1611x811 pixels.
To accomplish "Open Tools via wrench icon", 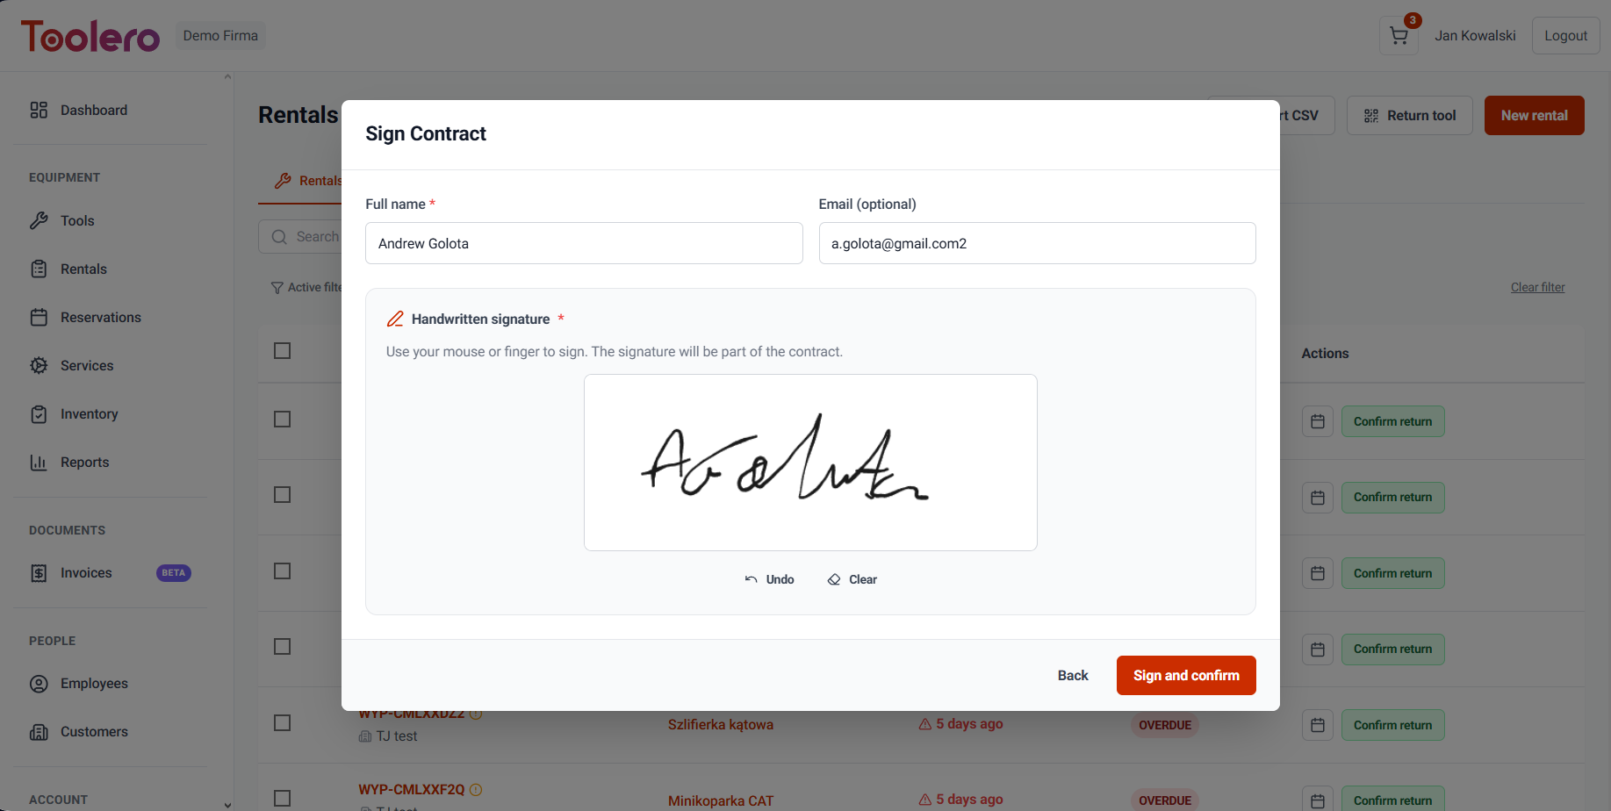I will (x=39, y=220).
